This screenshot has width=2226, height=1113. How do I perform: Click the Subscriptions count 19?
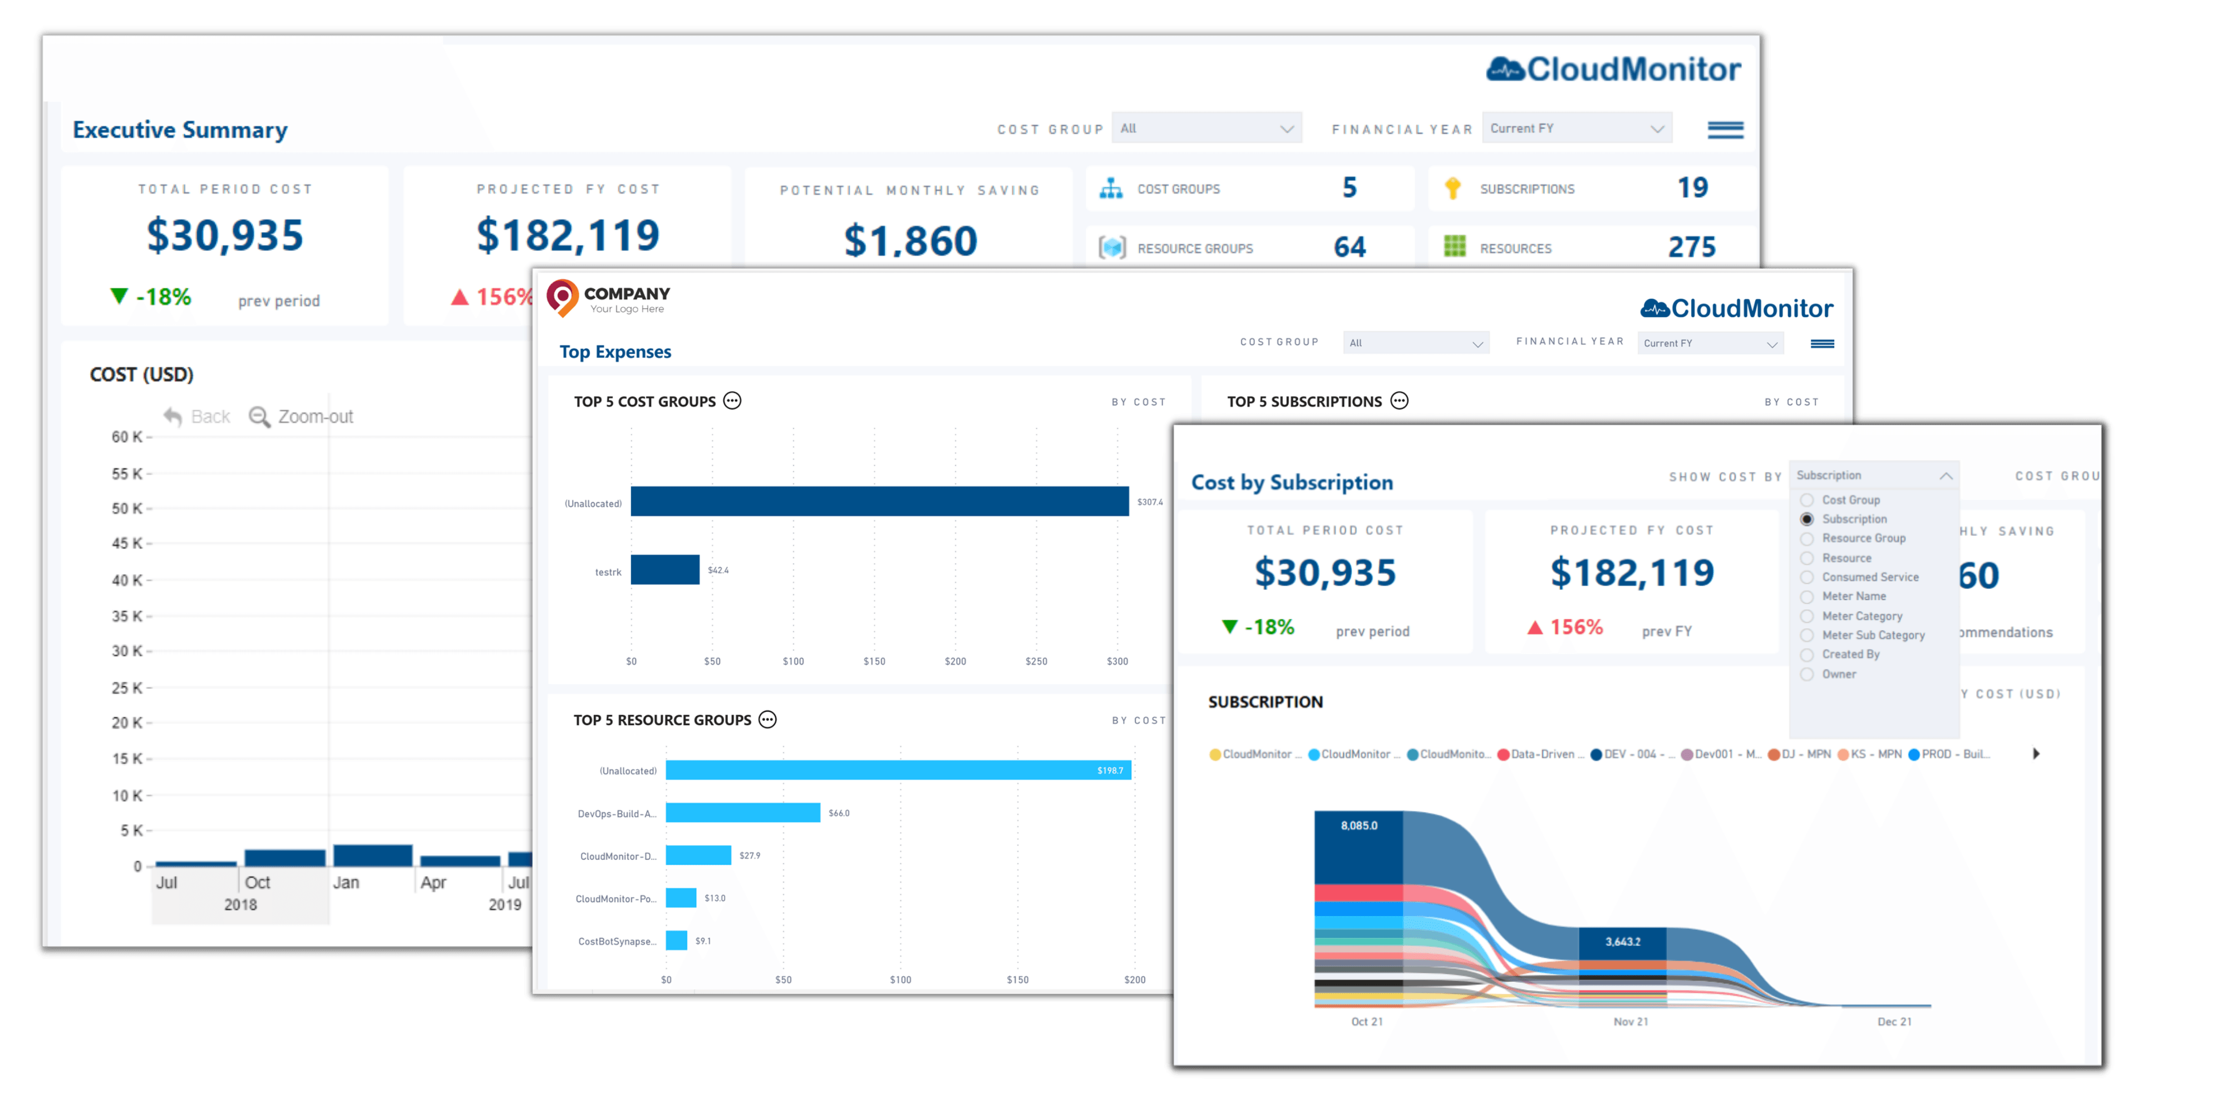click(x=1693, y=188)
